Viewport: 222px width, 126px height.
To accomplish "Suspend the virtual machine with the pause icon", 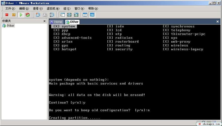I will coord(14,15).
